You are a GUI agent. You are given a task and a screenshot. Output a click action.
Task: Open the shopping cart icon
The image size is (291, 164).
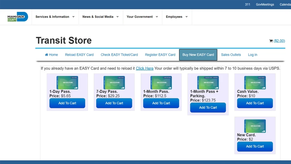coord(271,41)
